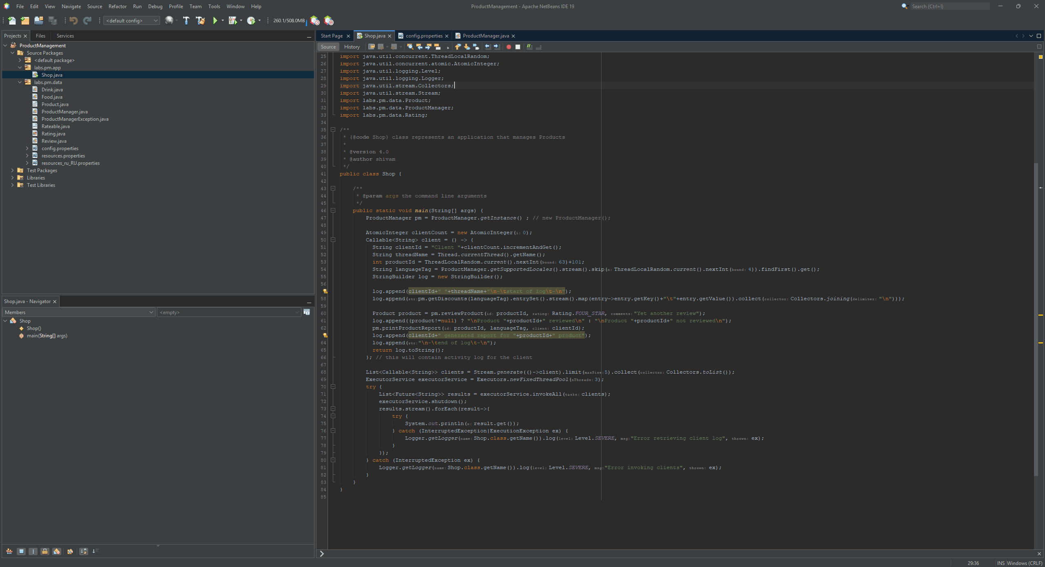
Task: Open the empty filter dropdown in Navigator
Action: coord(229,312)
